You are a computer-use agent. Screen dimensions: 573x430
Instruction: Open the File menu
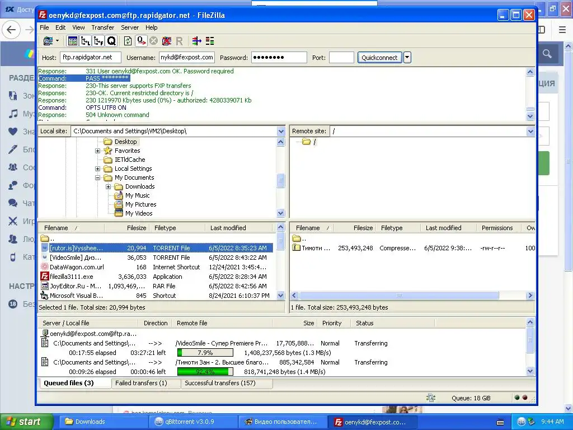click(x=44, y=27)
